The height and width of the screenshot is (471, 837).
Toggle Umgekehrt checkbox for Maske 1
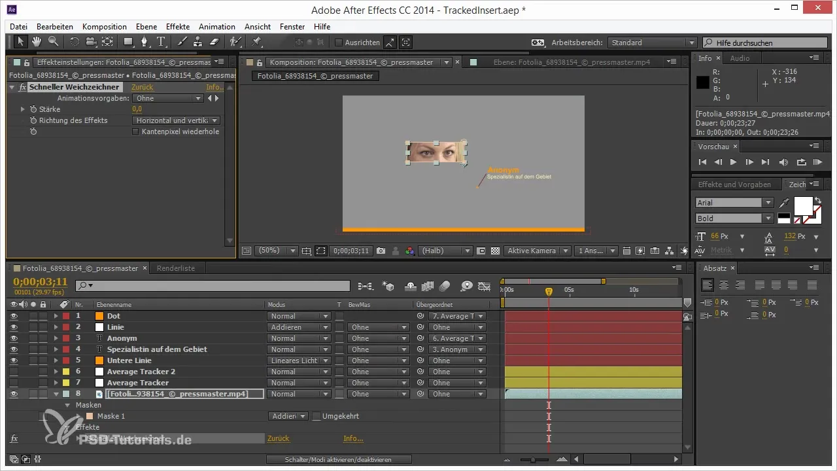(316, 416)
